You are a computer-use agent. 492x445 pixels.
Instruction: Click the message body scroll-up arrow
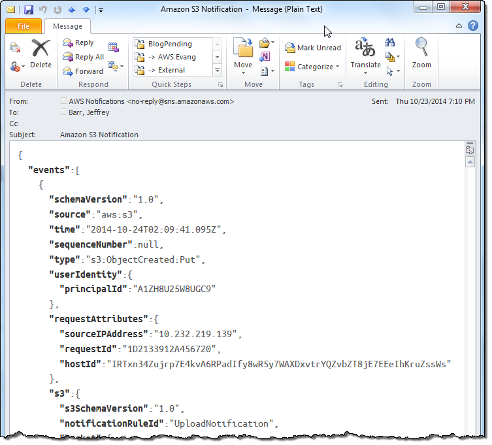470,162
